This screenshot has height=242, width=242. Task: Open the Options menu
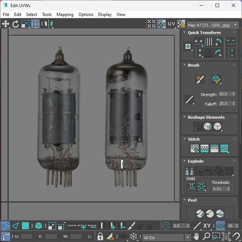86,15
